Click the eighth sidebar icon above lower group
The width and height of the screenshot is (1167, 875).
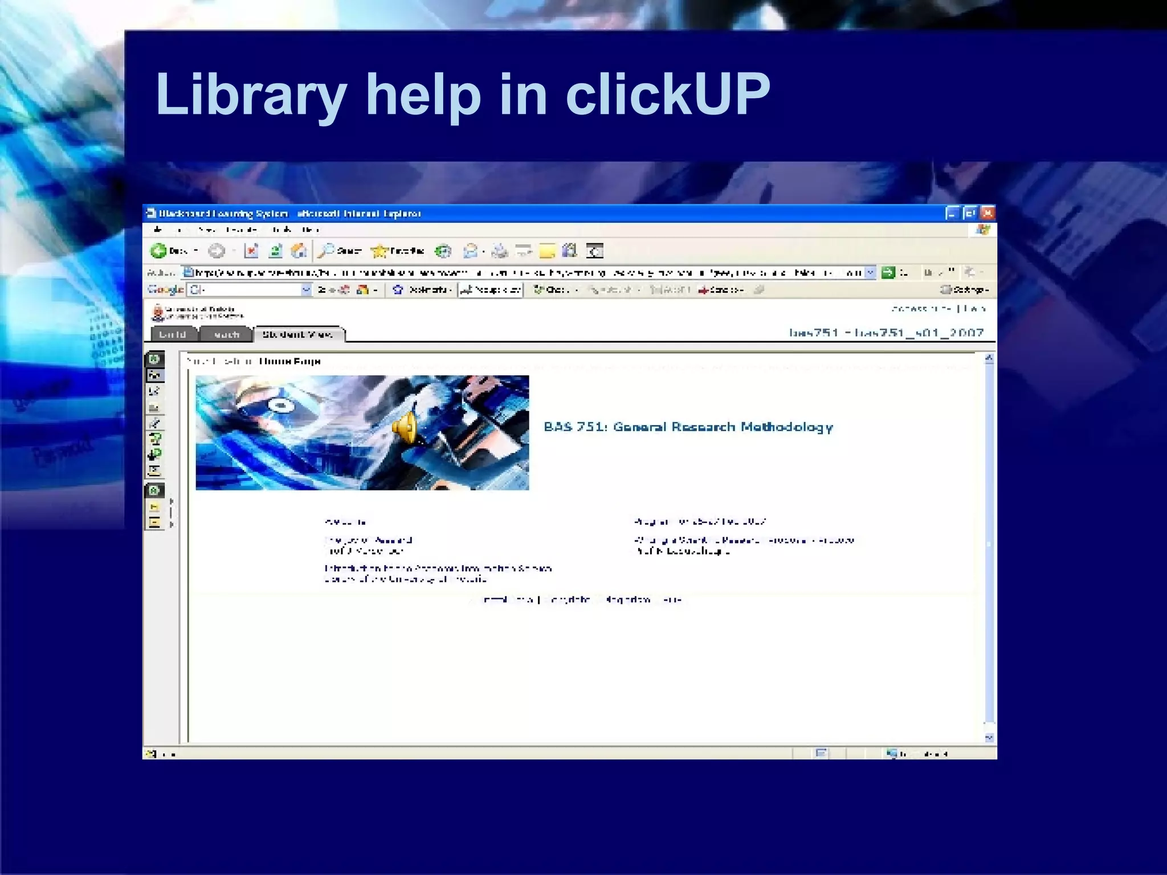pyautogui.click(x=154, y=471)
